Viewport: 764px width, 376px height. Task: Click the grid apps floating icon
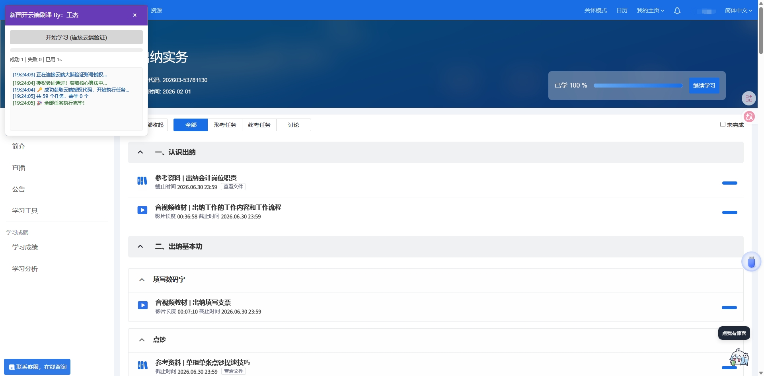point(748,98)
